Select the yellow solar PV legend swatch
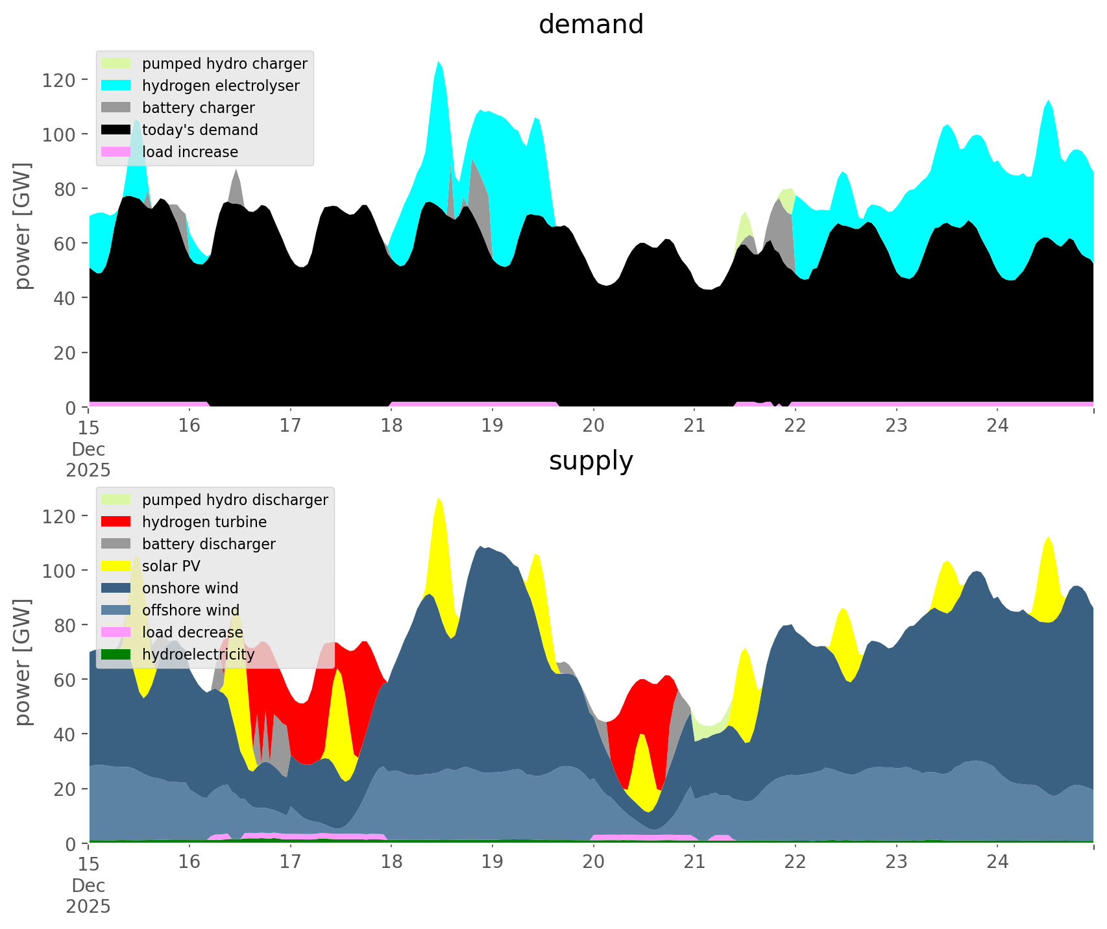 (x=116, y=566)
